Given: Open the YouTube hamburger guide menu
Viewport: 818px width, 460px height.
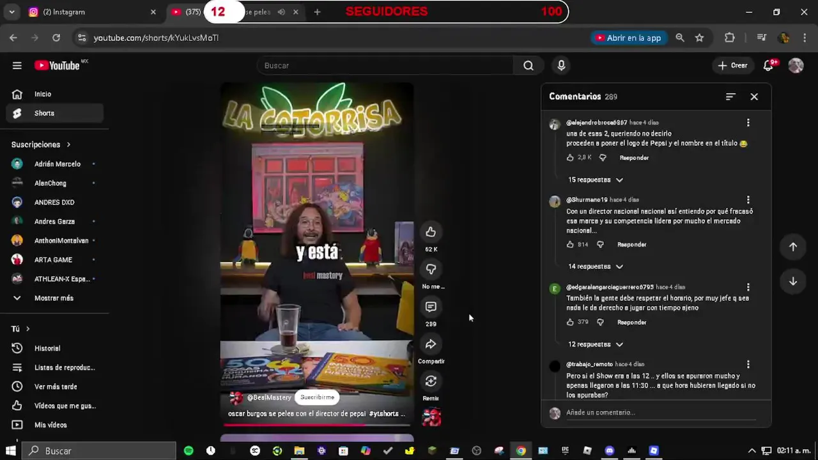Looking at the screenshot, I should (x=17, y=65).
